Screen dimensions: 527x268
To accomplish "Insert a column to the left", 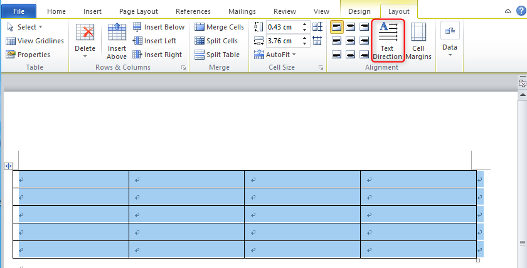I will (154, 41).
